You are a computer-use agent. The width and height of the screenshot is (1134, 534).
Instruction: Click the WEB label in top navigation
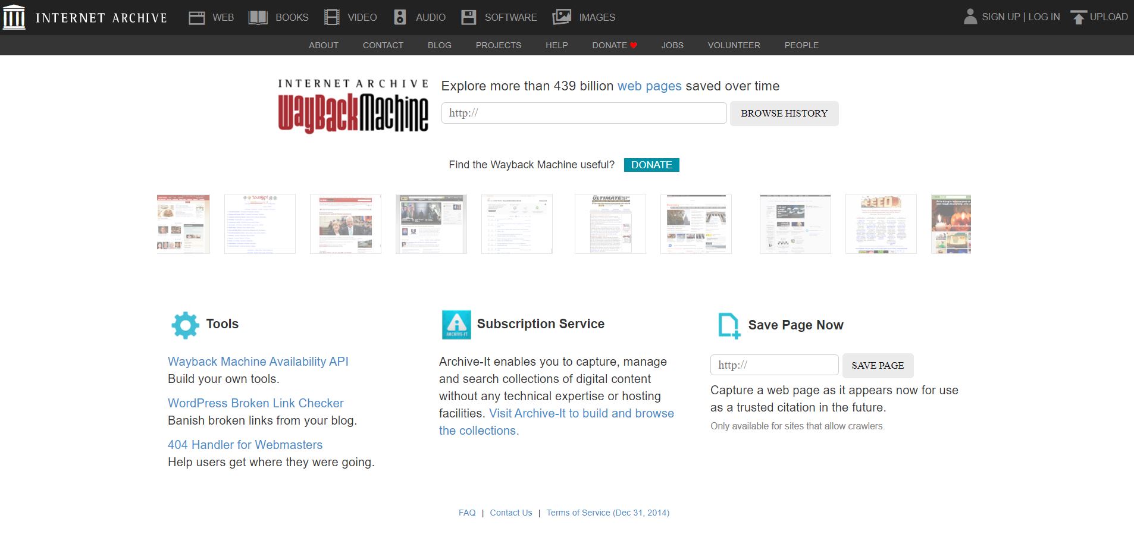[223, 18]
